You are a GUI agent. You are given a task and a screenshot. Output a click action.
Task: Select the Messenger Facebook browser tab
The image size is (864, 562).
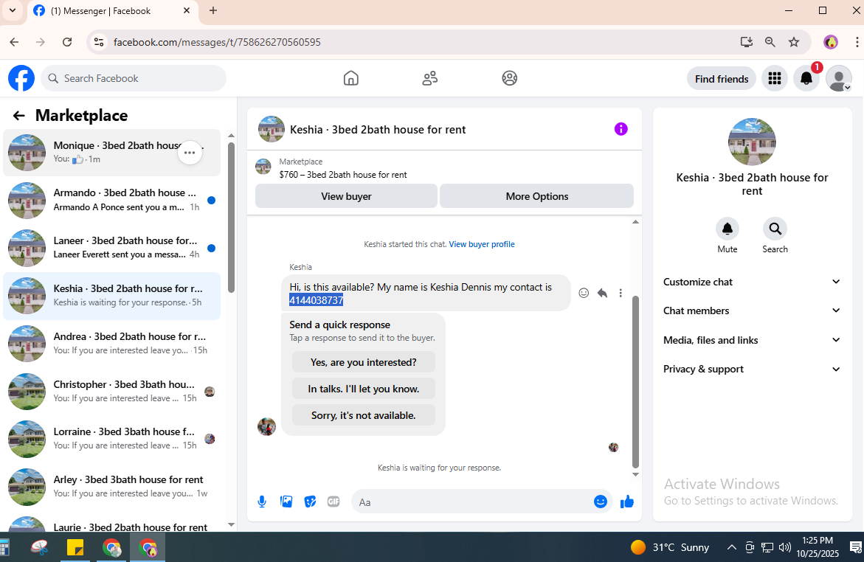click(112, 11)
